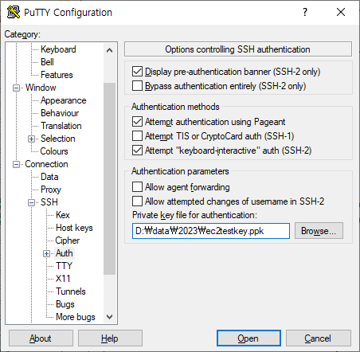Select Auth category
Screen dimensions: 360x352
(x=65, y=253)
